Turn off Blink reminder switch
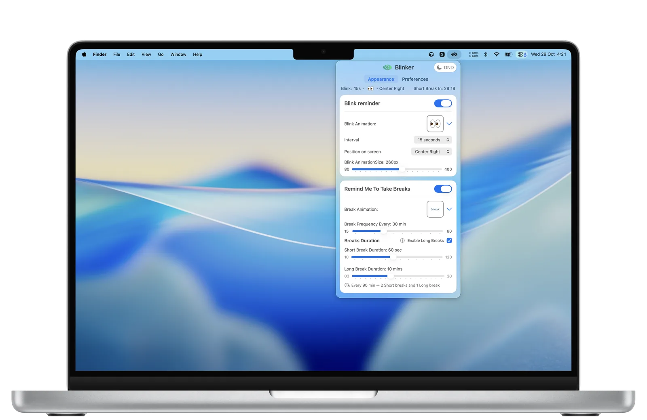 pos(443,103)
